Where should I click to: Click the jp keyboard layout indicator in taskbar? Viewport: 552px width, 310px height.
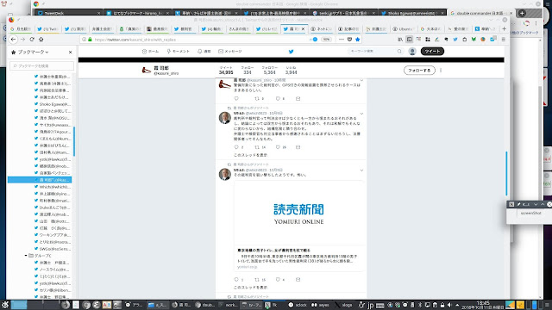click(x=370, y=305)
